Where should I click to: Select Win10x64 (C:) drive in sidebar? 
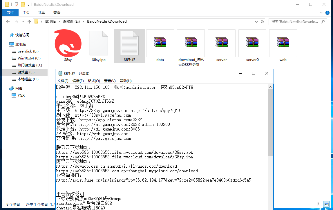click(29, 58)
